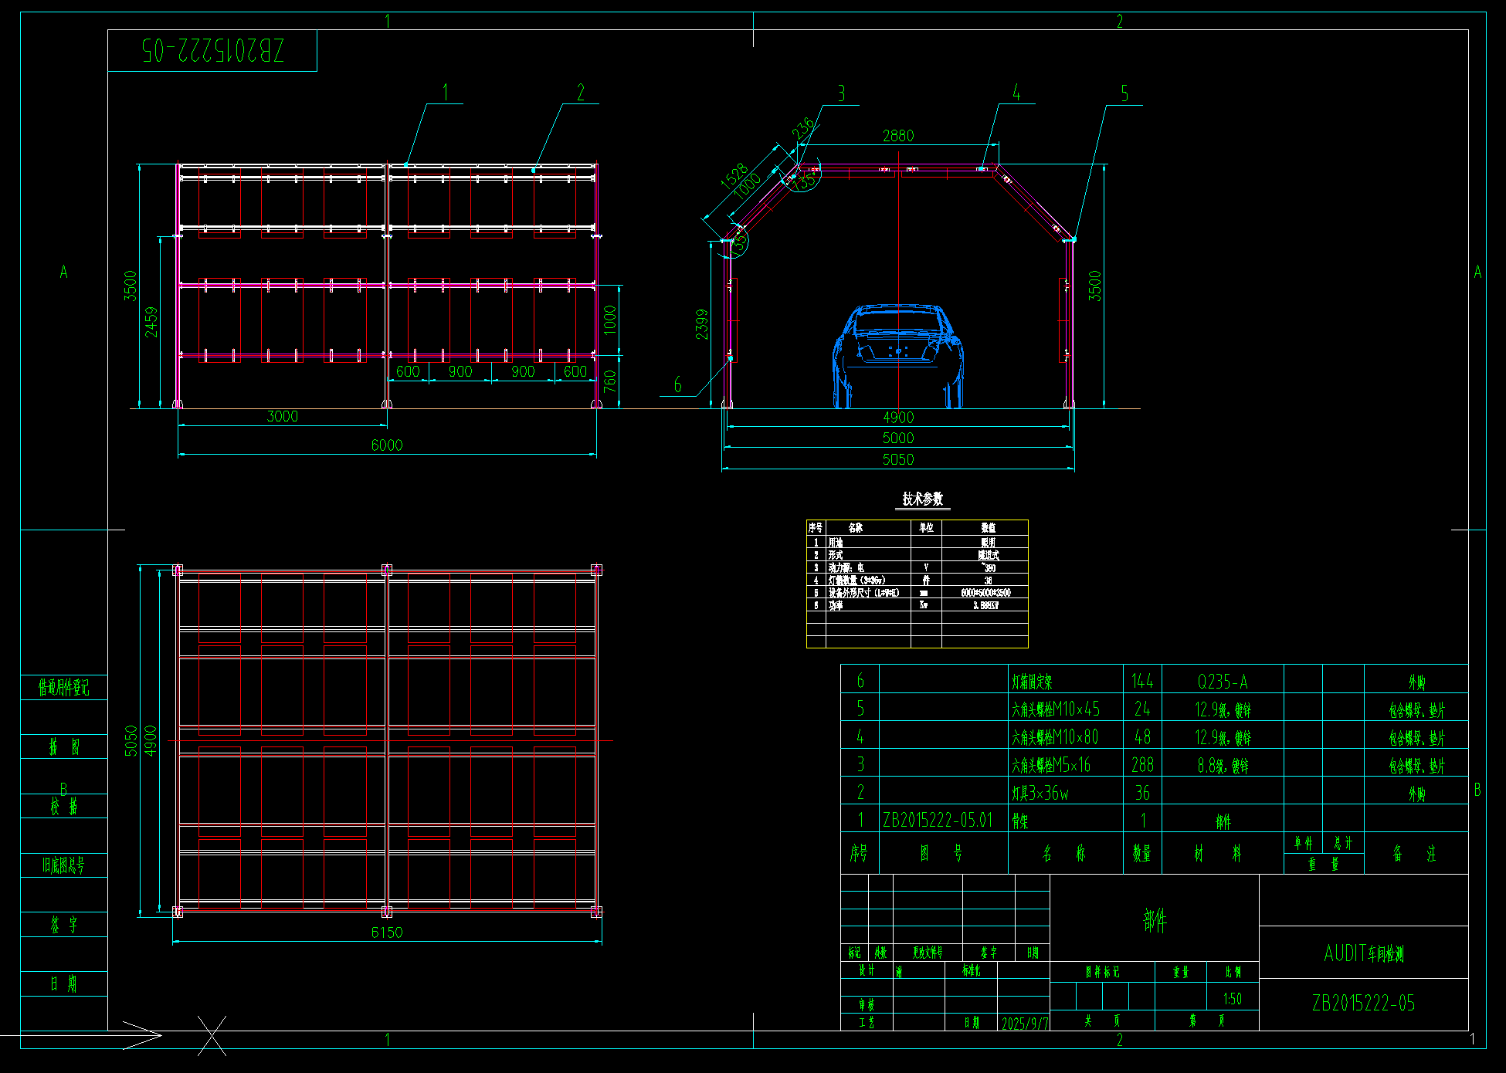Select the 1:50 scale value cell
Image resolution: width=1506 pixels, height=1073 pixels.
(1233, 999)
